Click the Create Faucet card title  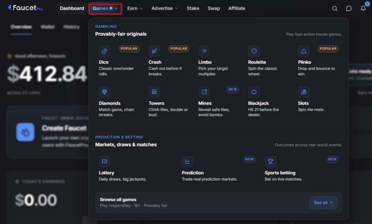(x=64, y=128)
